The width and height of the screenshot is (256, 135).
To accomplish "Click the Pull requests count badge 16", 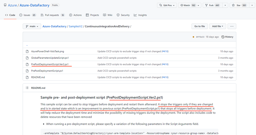I will pyautogui.click(x=63, y=15).
